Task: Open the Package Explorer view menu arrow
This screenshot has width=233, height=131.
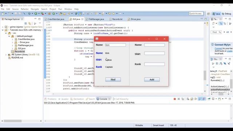Action: click(40, 23)
